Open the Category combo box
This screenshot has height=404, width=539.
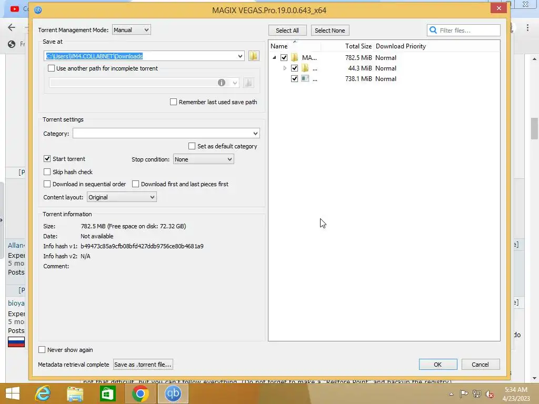click(166, 133)
